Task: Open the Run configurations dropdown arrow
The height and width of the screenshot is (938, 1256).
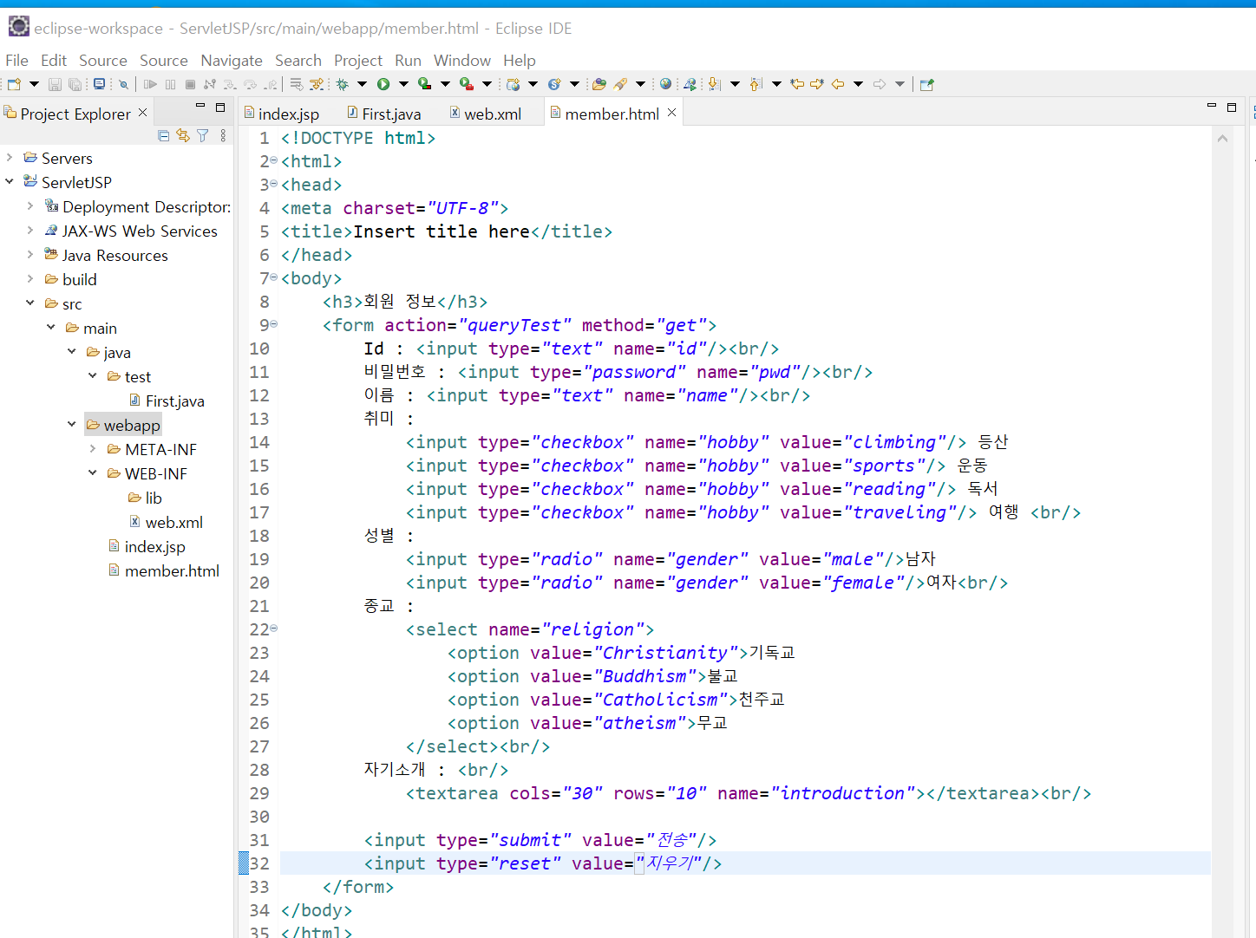Action: pos(402,83)
